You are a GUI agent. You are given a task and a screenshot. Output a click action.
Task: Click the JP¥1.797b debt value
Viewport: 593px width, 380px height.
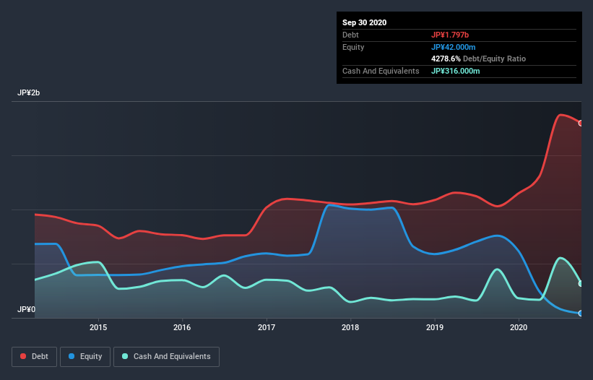coord(450,35)
